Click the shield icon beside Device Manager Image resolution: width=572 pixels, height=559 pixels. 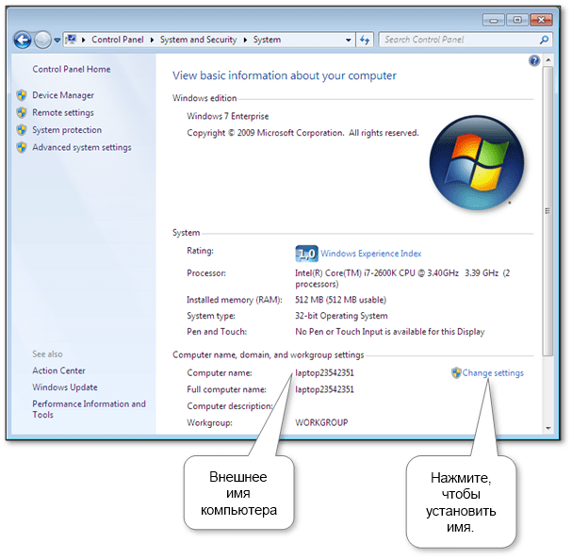click(x=22, y=95)
